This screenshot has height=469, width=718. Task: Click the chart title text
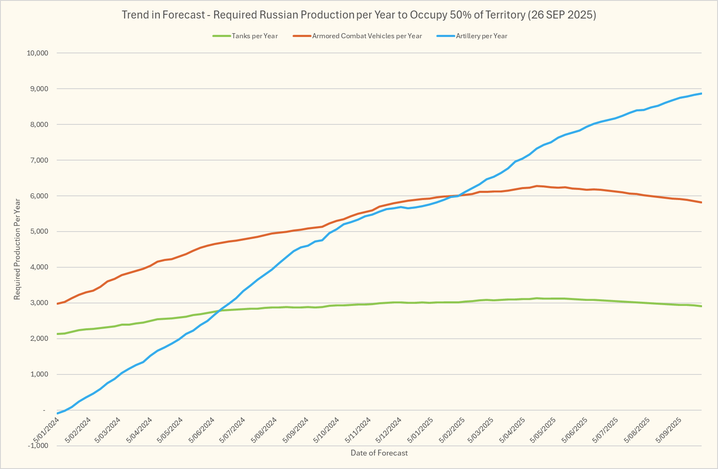point(359,15)
